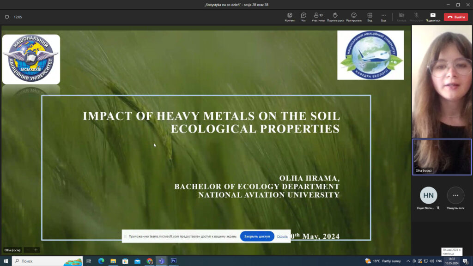The image size is (473, 266).
Task: Open the reactions (Реагировать) menu
Action: pos(354,17)
